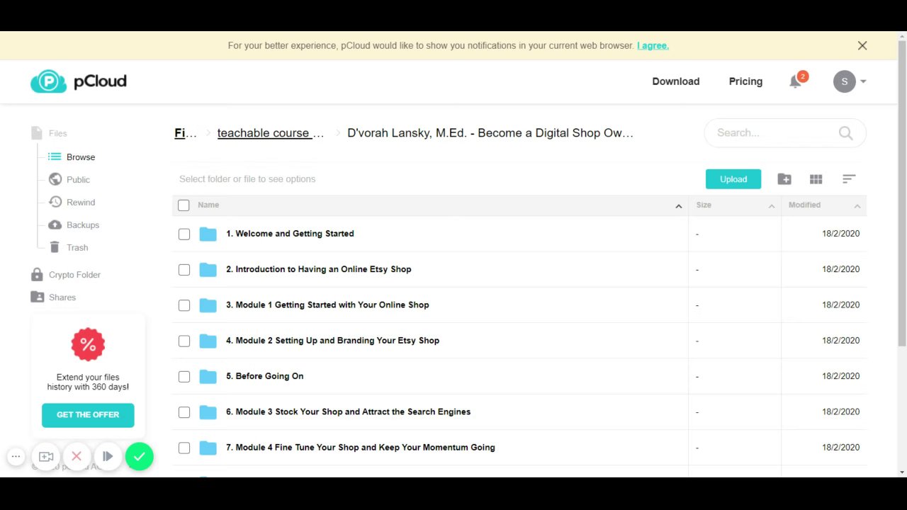Check the box for 7. Module 4 Fine Tune Your Shop
The image size is (907, 510).
click(x=184, y=448)
